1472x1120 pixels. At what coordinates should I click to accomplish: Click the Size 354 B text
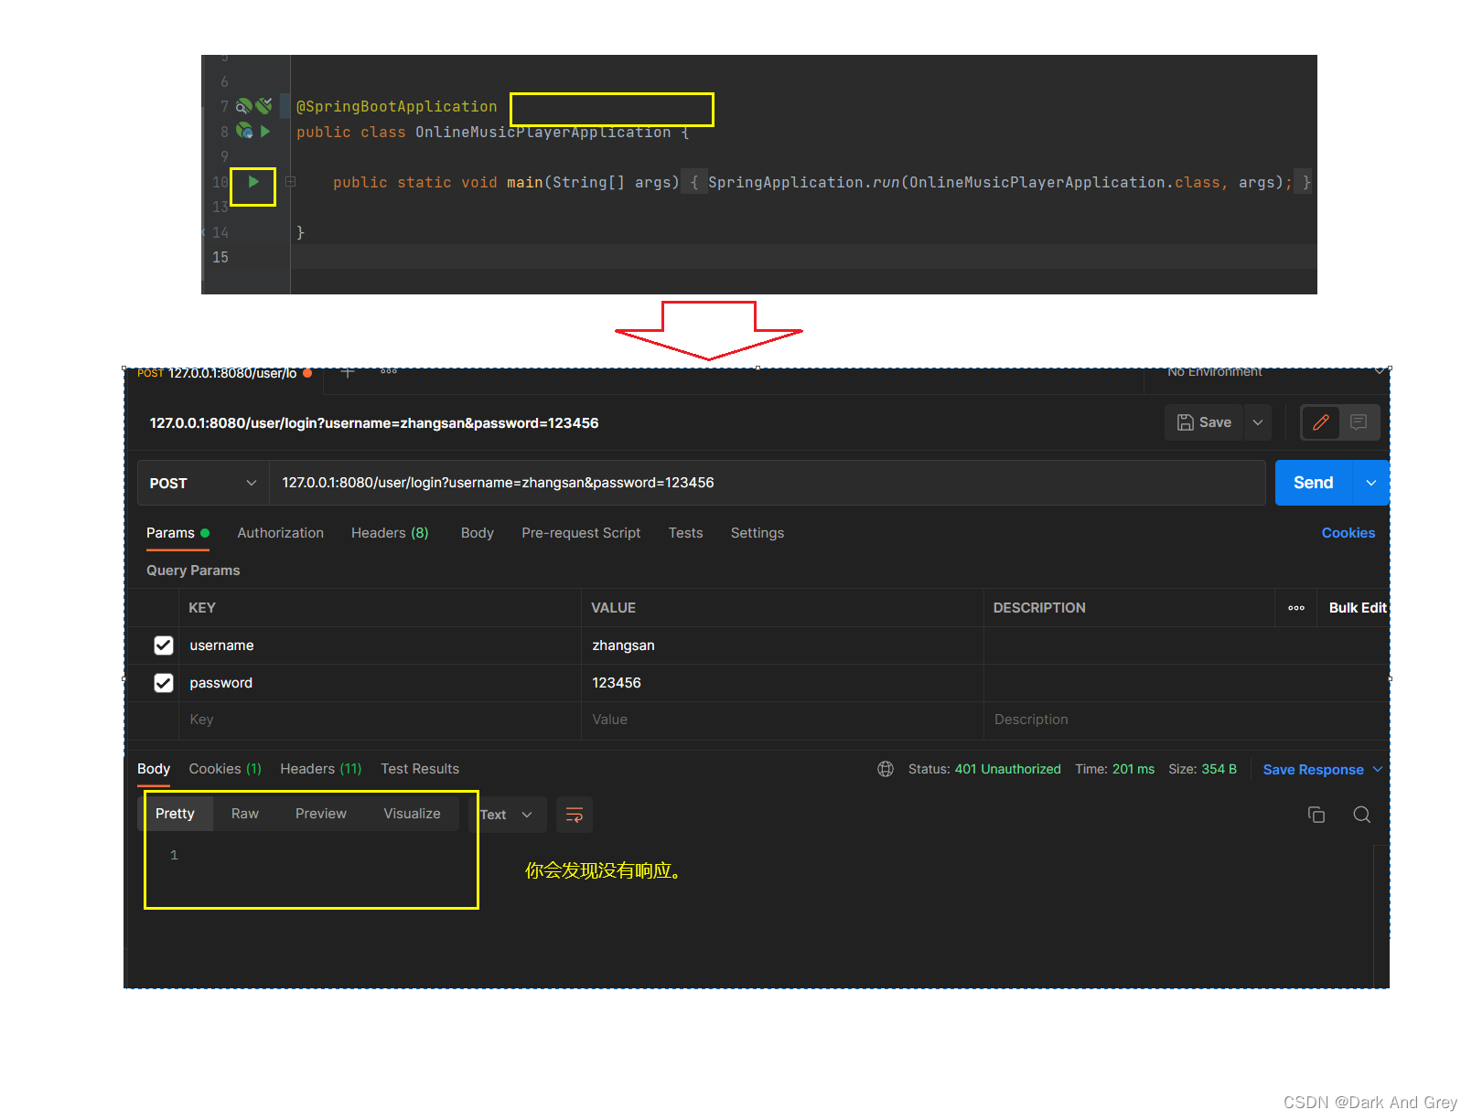click(x=1202, y=769)
